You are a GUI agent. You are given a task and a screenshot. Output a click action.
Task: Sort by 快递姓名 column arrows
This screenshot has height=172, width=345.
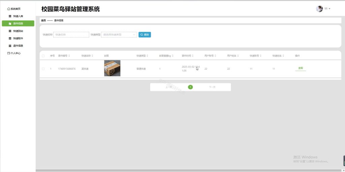[x=283, y=56]
